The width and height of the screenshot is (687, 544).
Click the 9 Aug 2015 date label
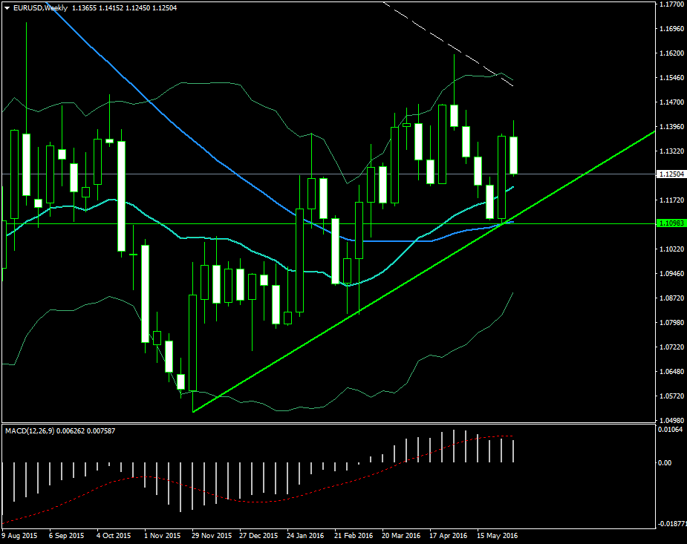click(19, 535)
